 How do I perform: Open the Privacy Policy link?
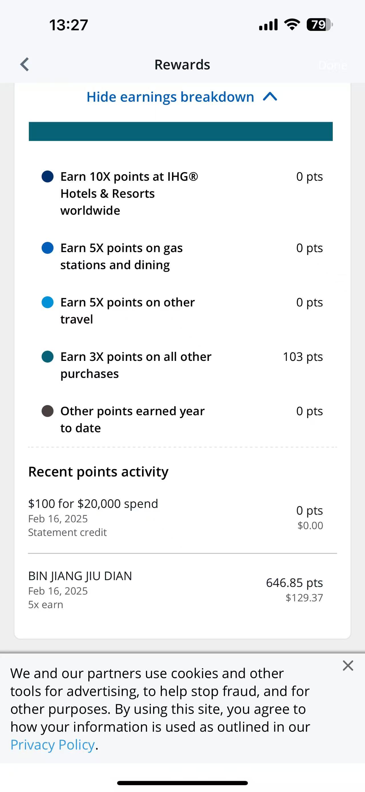[x=52, y=745]
